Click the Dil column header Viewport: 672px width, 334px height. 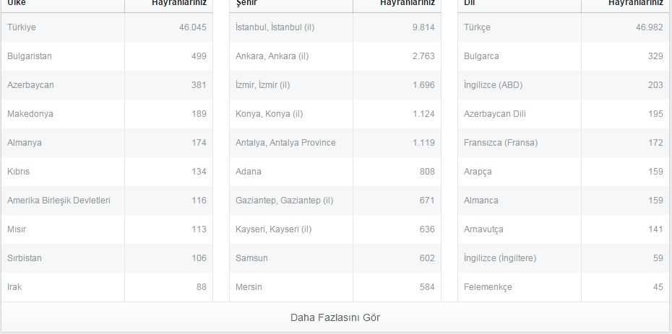click(469, 3)
